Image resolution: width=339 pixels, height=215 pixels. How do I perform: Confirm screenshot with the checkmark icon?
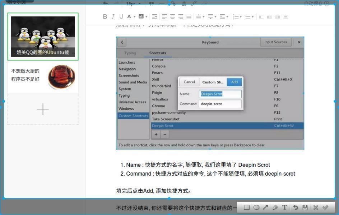coord(325,207)
